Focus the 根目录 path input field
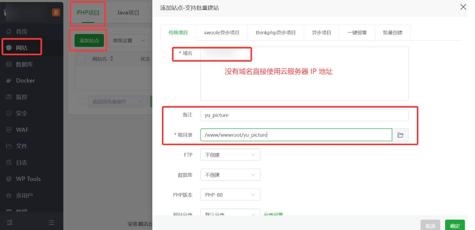The image size is (475, 230). pyautogui.click(x=296, y=135)
